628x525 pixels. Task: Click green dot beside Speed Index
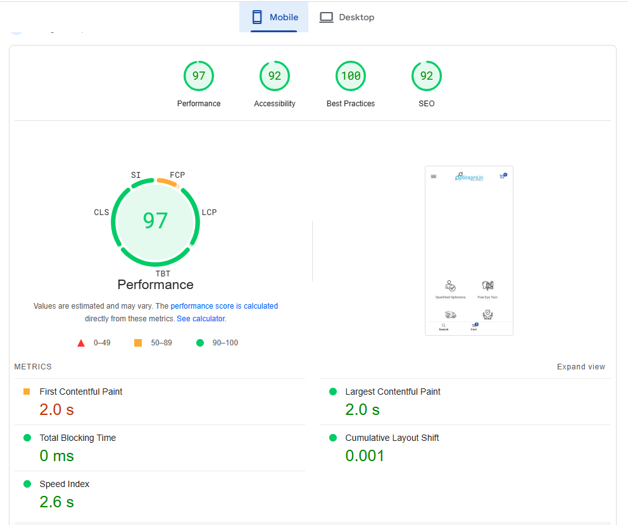pos(27,484)
